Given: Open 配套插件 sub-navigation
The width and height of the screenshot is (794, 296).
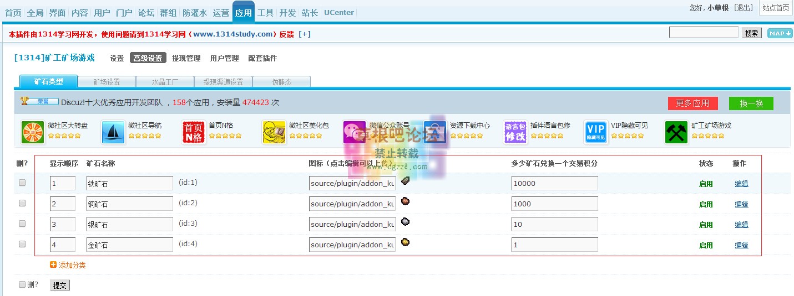Looking at the screenshot, I should 262,58.
